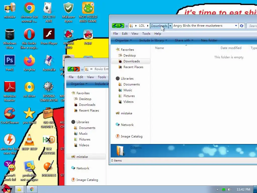257x193 pixels.
Task: Open the Firefox icon labeled furryfox
Action: pos(29,63)
